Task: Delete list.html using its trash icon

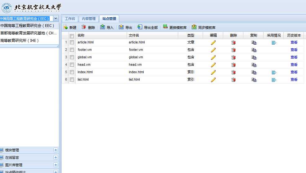Action: 233,80
